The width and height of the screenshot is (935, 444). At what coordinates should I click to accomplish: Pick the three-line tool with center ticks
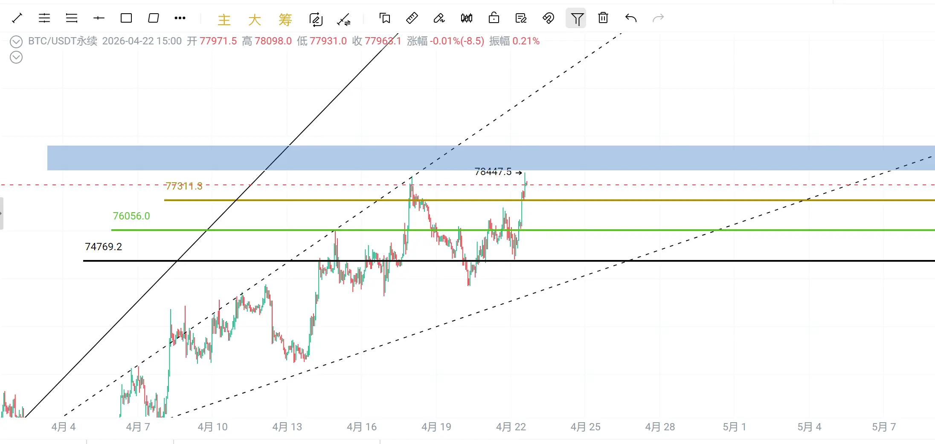pos(44,18)
